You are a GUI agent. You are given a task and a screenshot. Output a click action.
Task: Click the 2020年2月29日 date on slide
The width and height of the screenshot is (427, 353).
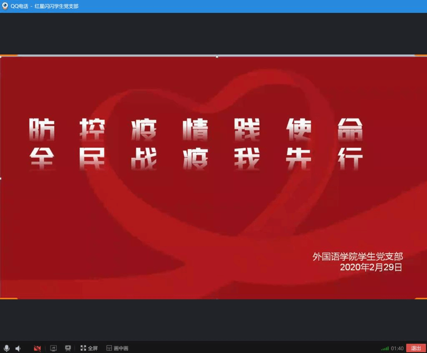point(371,267)
